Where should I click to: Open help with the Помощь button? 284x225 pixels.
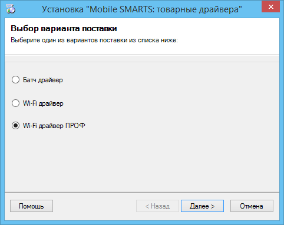click(x=31, y=206)
